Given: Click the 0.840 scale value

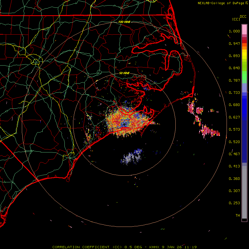Looking at the screenshot, I should (x=234, y=68).
